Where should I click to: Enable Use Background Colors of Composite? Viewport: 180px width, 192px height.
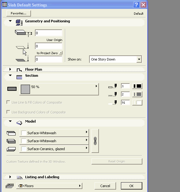click(x=8, y=112)
